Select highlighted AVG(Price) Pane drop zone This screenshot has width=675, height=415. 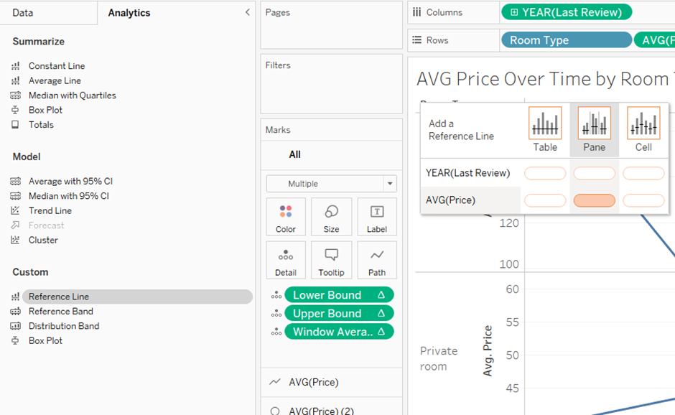(594, 200)
